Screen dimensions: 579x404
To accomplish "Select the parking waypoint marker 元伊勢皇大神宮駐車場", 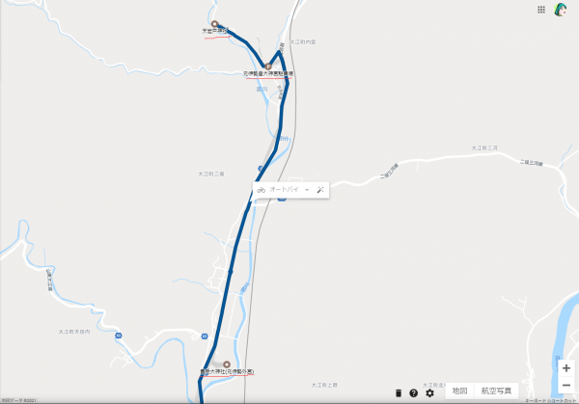I will tap(268, 67).
